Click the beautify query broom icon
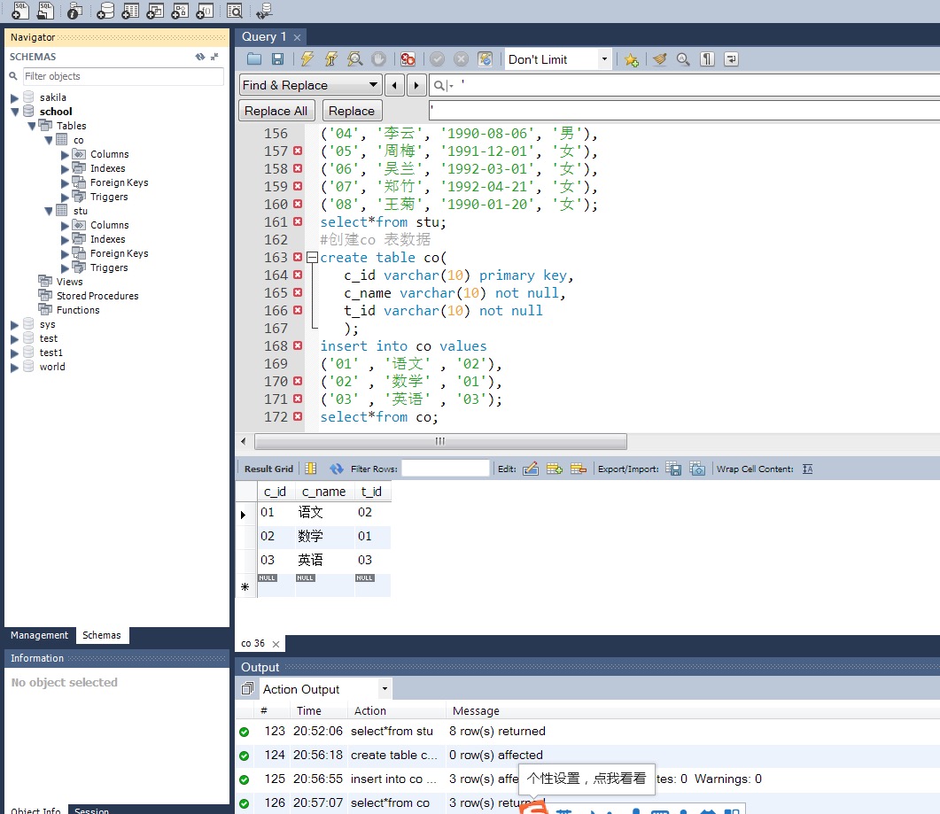The width and height of the screenshot is (940, 814). tap(659, 59)
